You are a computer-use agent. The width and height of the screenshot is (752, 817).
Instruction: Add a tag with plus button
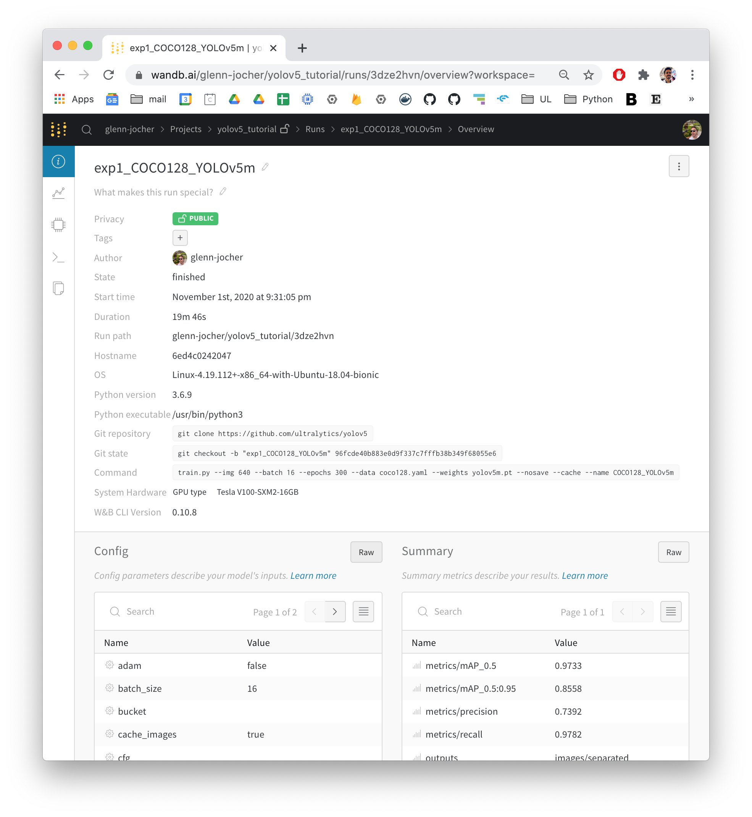[x=180, y=237]
